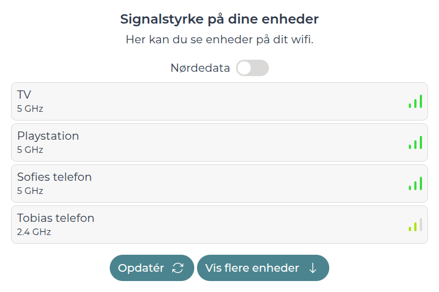Screen dimensions: 439x292
Task: Click the wifi devices description text
Action: click(x=219, y=39)
